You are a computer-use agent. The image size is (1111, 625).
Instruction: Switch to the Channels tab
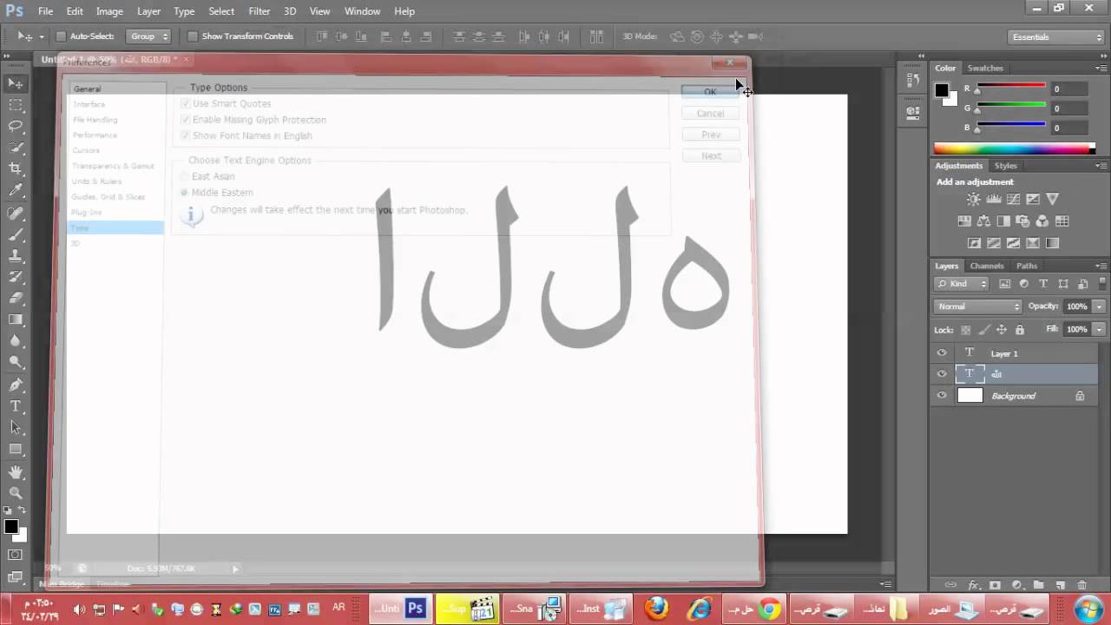coord(987,266)
